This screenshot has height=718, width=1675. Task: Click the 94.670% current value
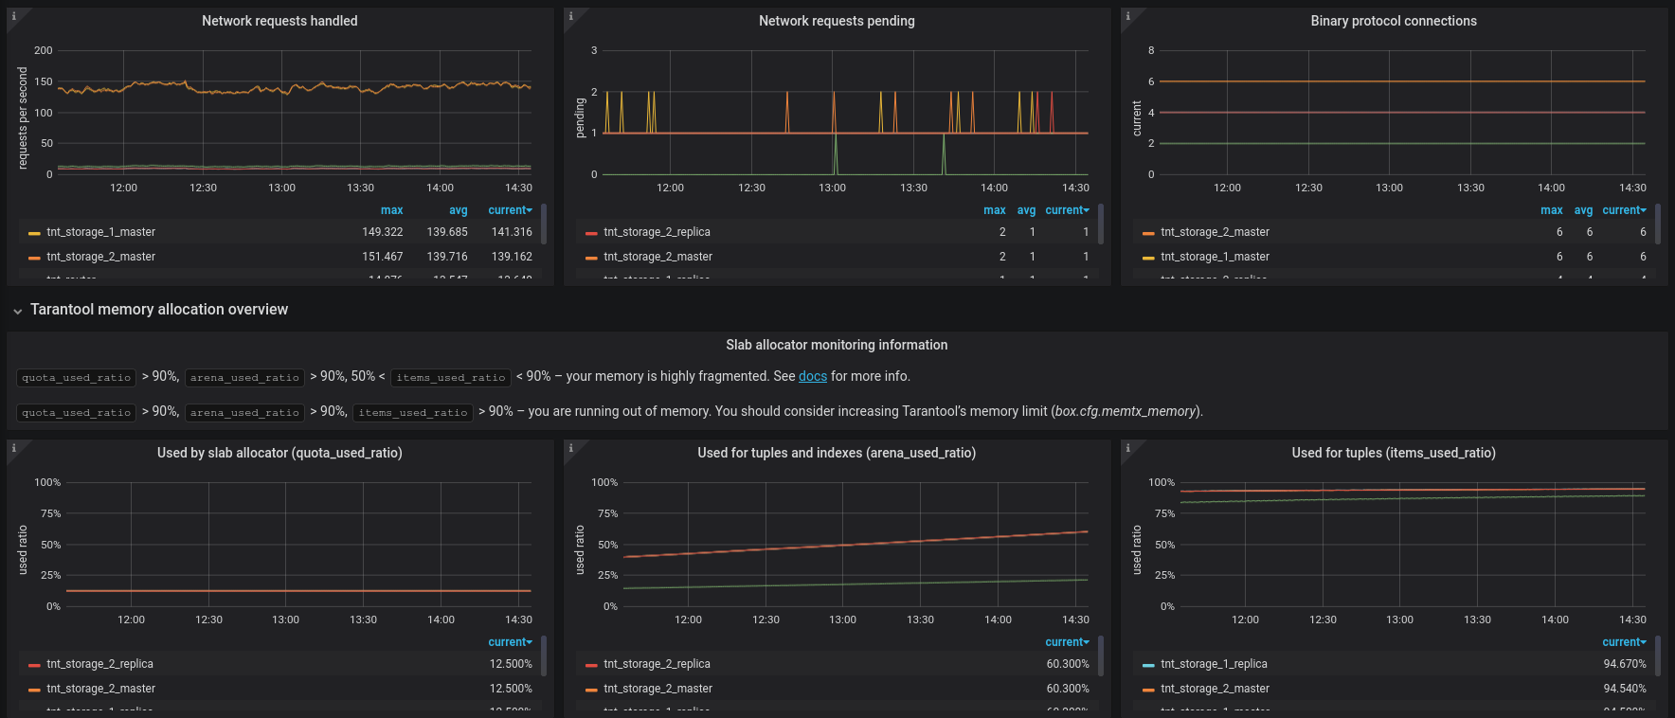pyautogui.click(x=1625, y=664)
